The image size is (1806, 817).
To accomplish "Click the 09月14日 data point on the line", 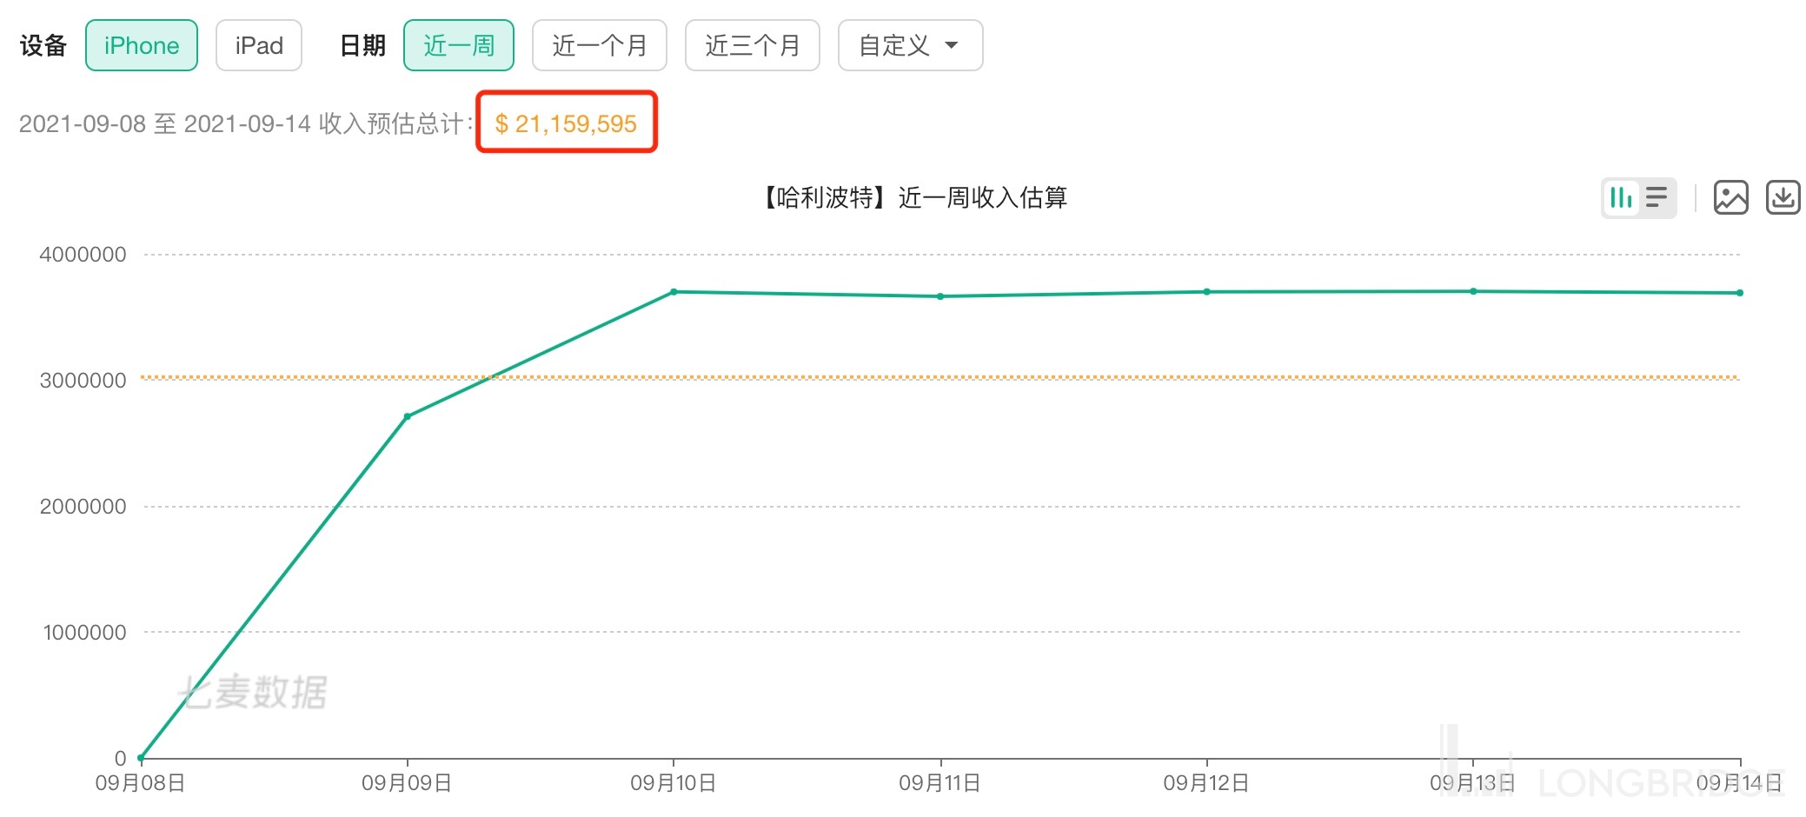I will pyautogui.click(x=1740, y=293).
